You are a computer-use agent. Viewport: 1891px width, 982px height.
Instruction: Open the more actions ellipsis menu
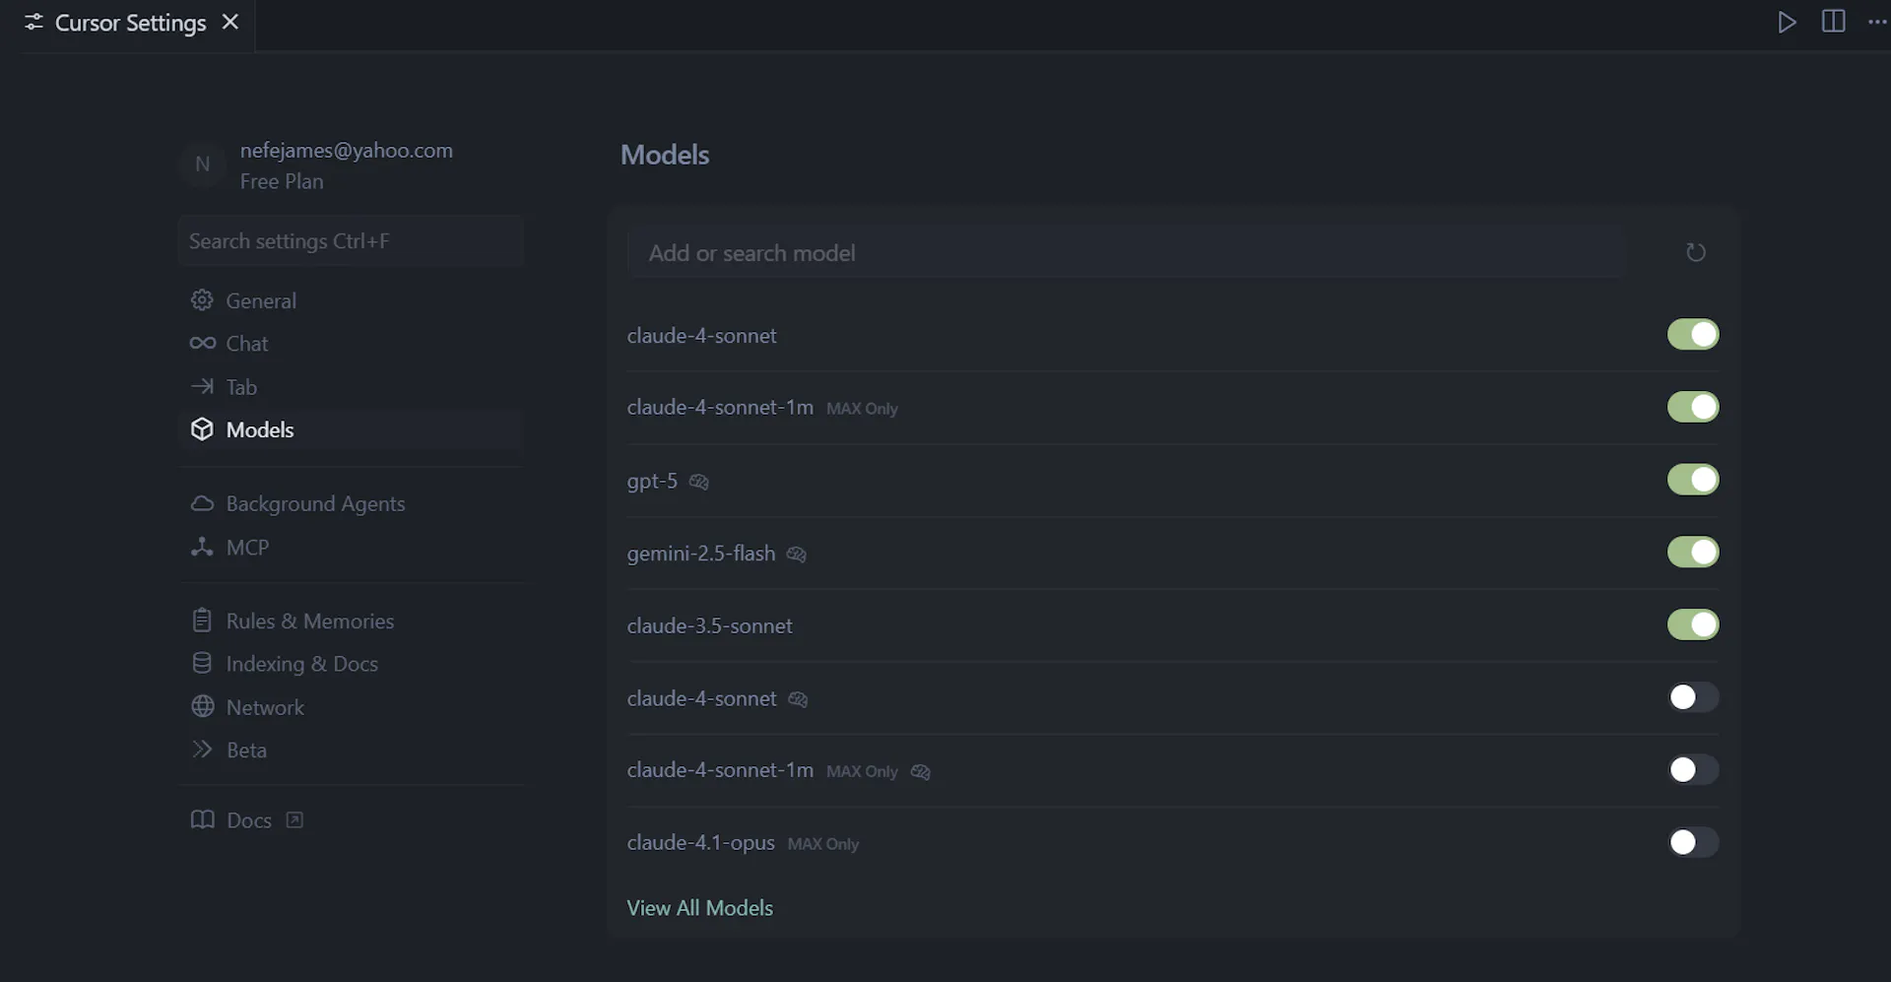[1879, 21]
